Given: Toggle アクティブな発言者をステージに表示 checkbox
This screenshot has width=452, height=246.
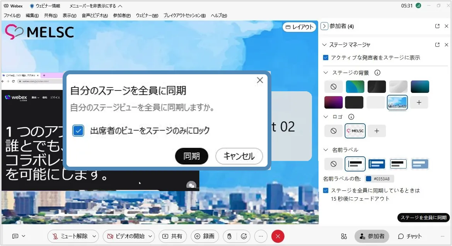Looking at the screenshot, I should (326, 58).
